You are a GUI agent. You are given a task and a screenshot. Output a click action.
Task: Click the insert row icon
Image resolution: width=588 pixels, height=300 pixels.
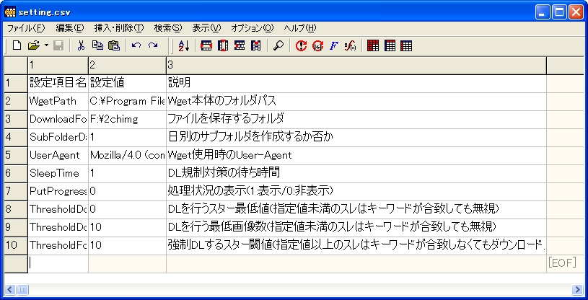(206, 45)
